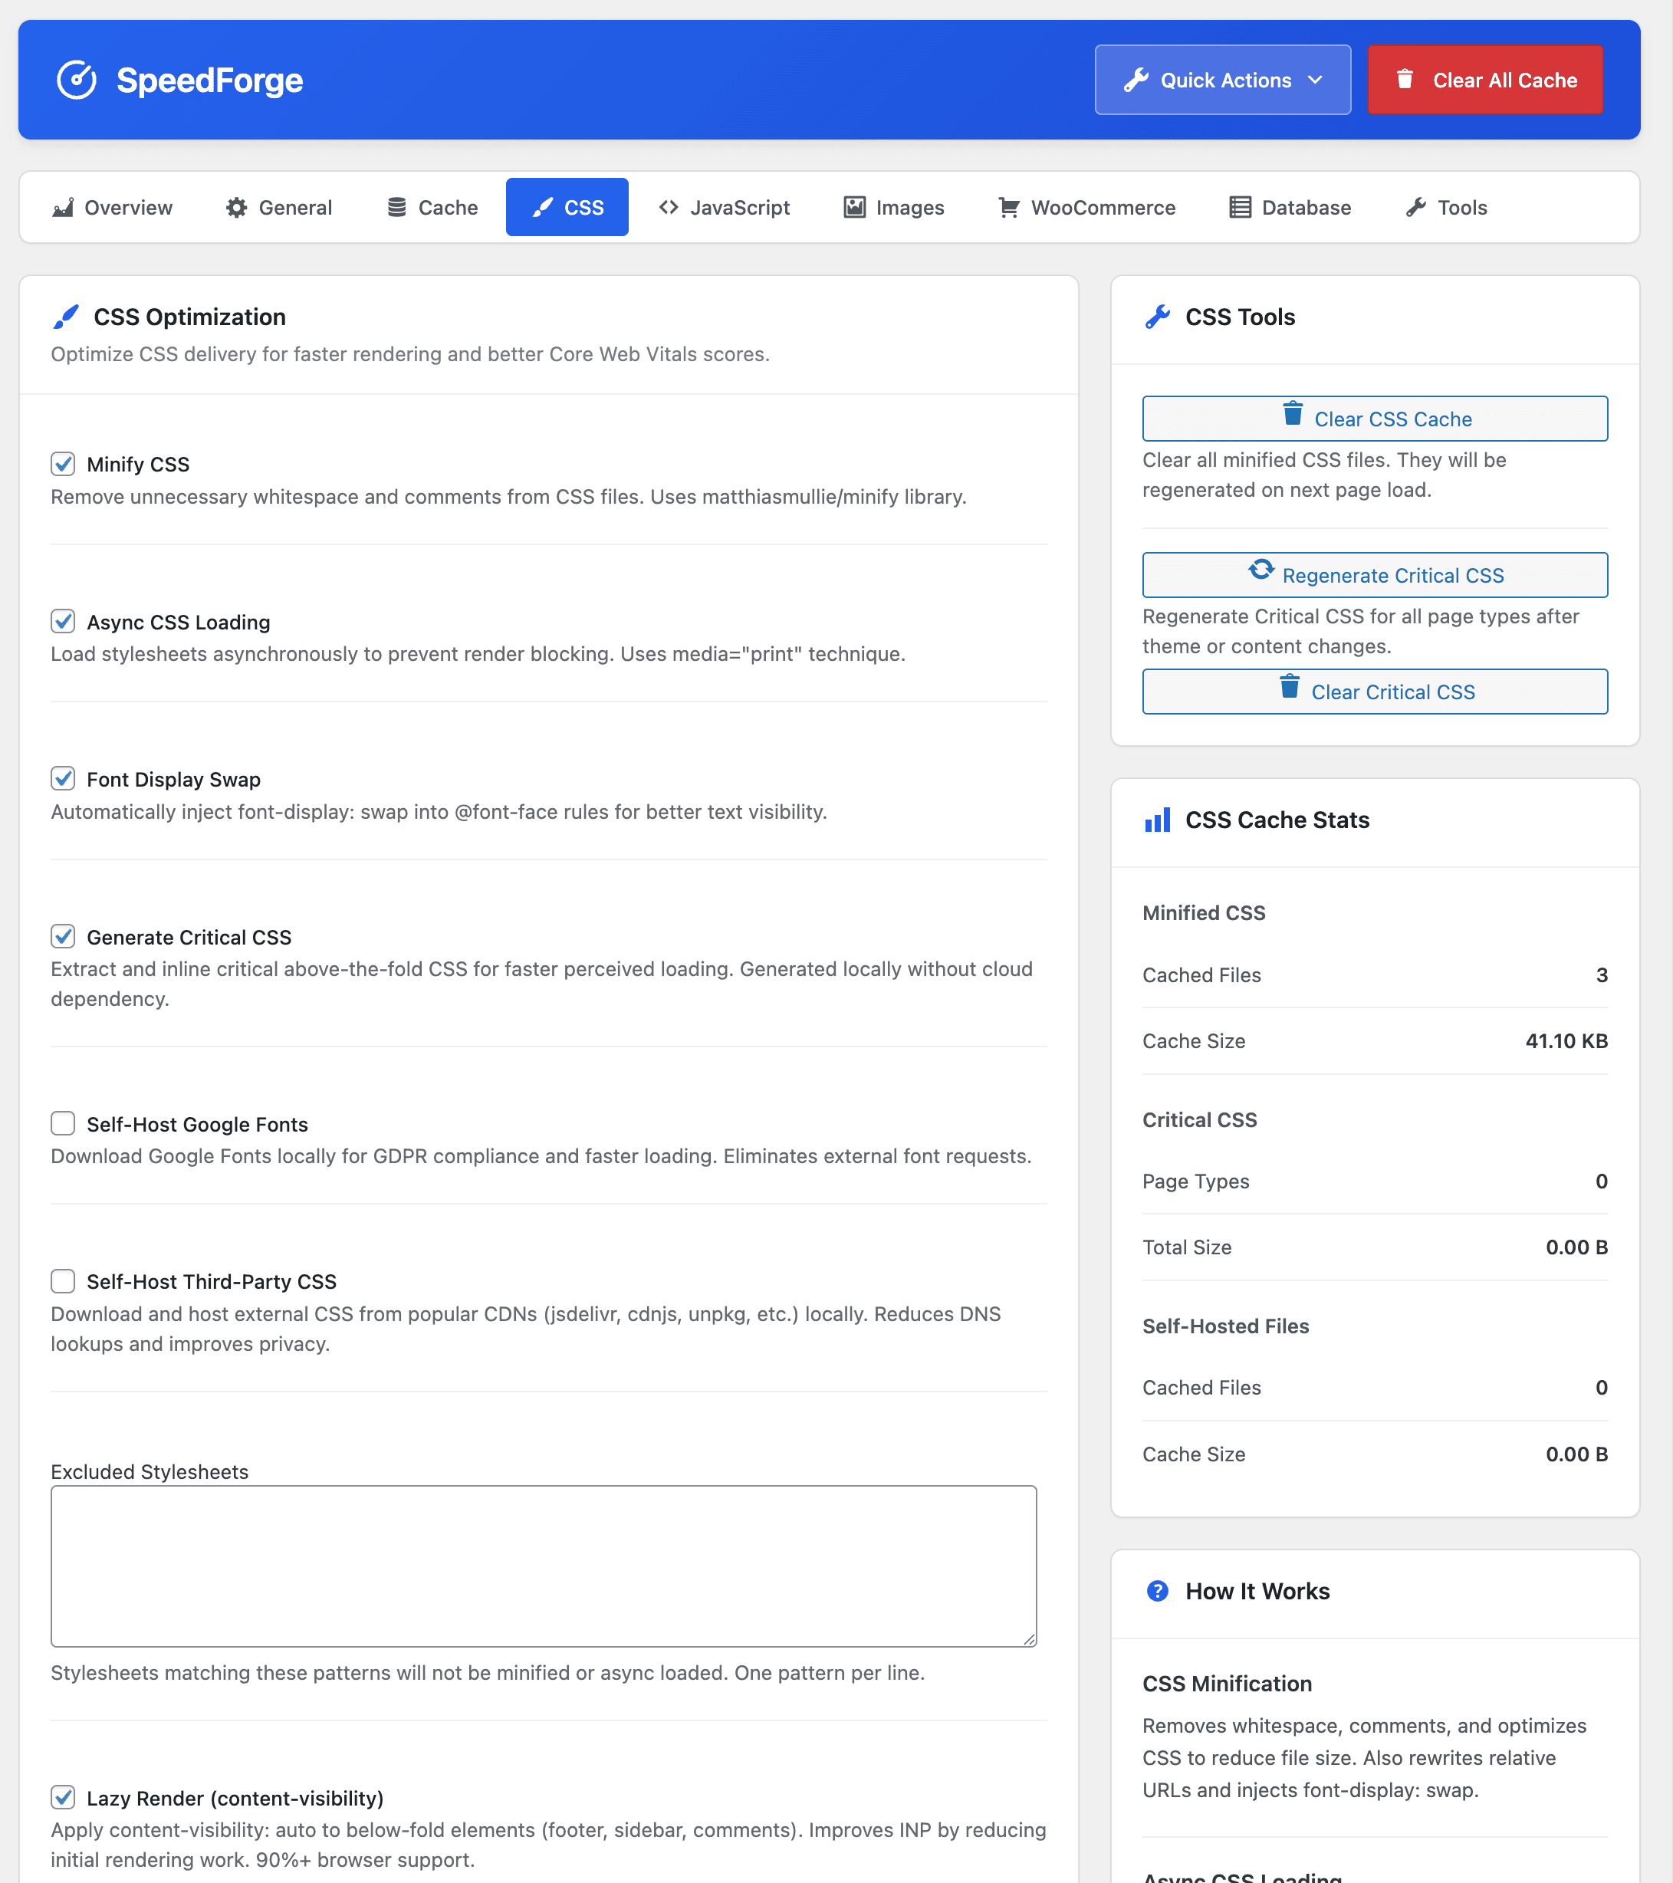
Task: Click the trash icon in Clear CSS Cache
Action: [x=1293, y=415]
